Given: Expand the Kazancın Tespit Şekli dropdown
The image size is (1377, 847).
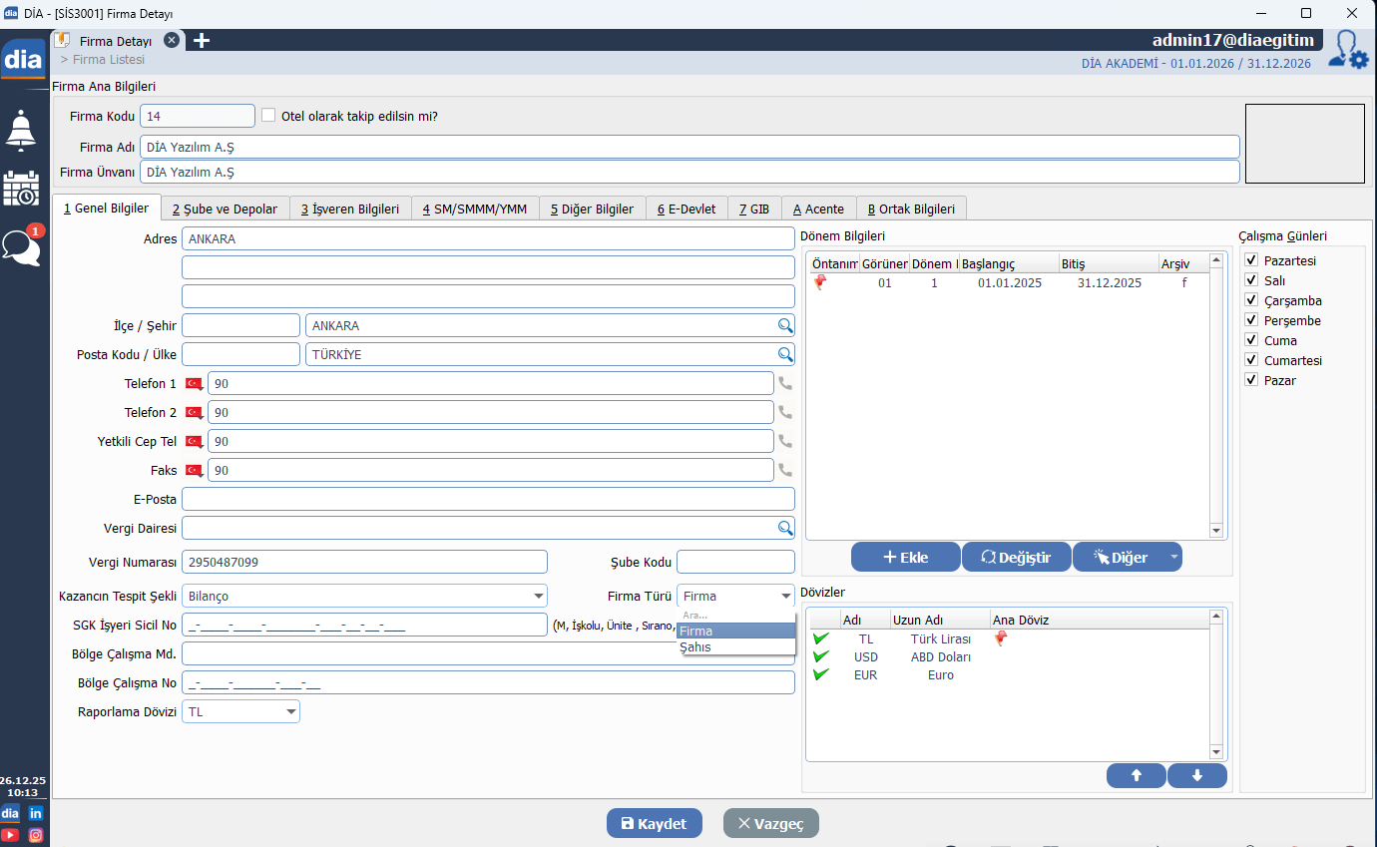Looking at the screenshot, I should [x=539, y=597].
